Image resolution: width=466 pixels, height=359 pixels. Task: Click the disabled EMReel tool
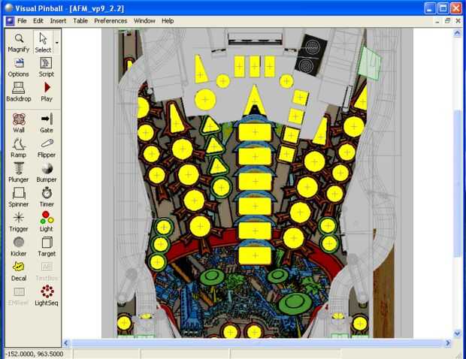pos(19,296)
